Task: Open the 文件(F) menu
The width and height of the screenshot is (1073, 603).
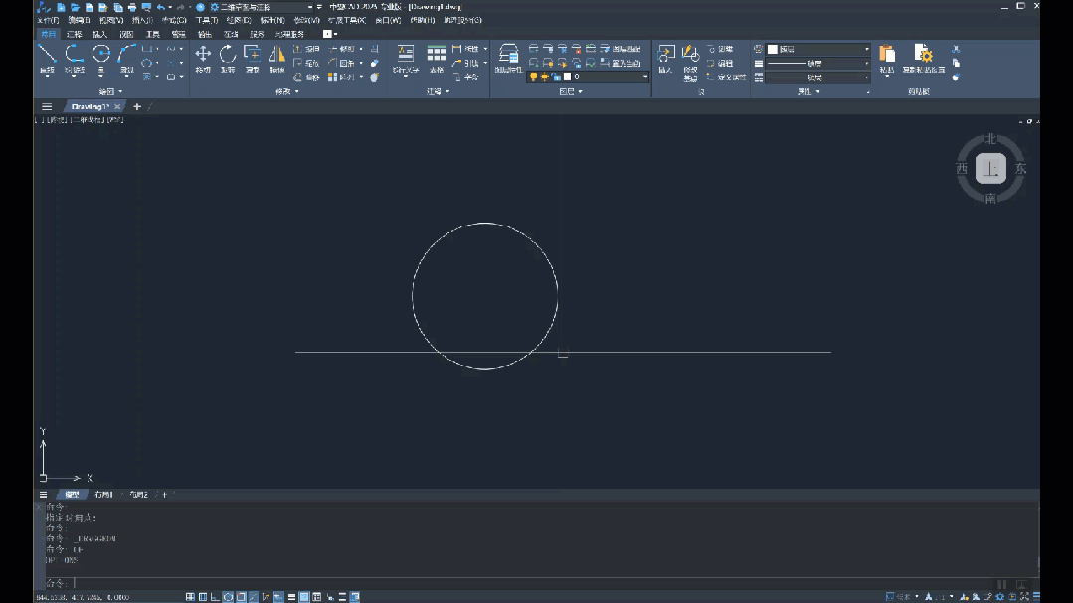Action: [x=48, y=20]
